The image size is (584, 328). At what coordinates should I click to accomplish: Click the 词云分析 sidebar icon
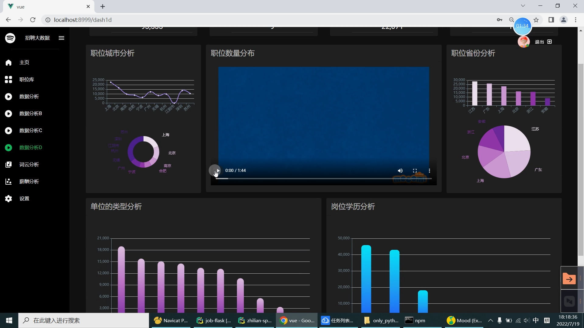(x=9, y=165)
